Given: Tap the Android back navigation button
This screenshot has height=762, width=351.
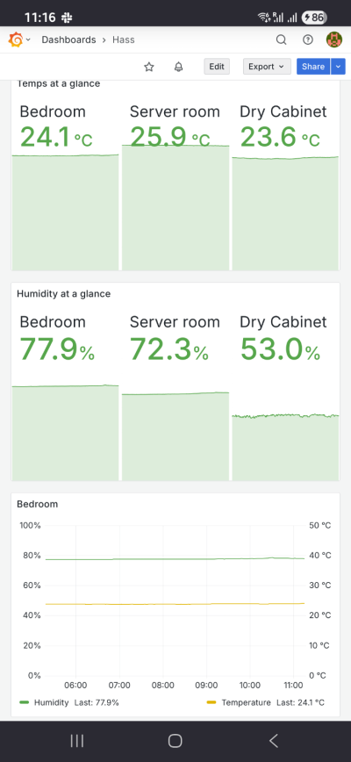Looking at the screenshot, I should pyautogui.click(x=273, y=741).
